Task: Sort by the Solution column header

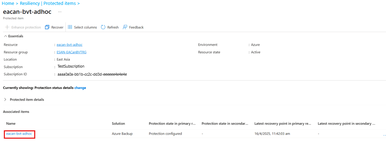Action: click(118, 123)
